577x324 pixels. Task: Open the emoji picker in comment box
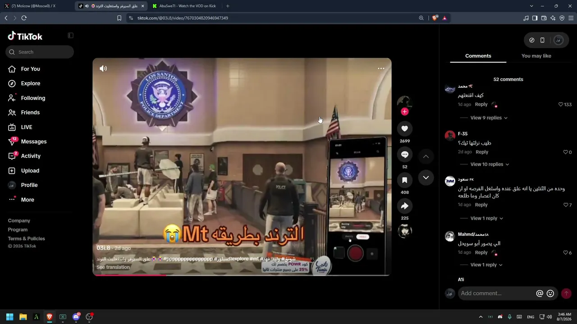(550, 293)
